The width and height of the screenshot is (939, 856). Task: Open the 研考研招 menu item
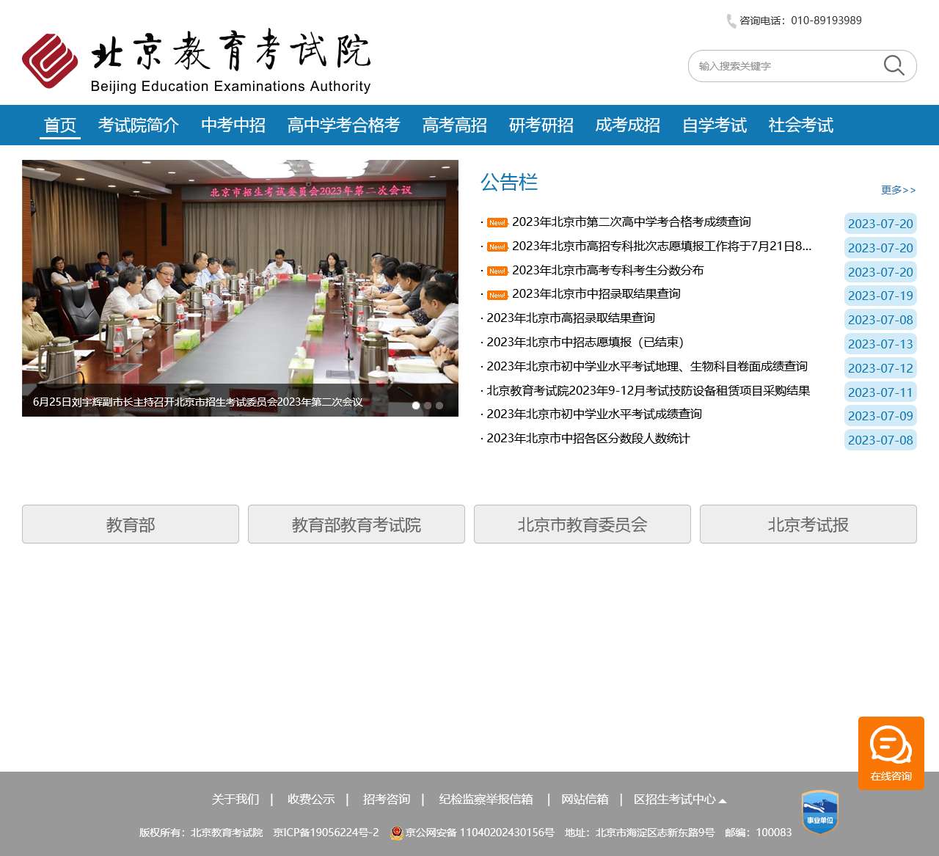click(x=541, y=125)
